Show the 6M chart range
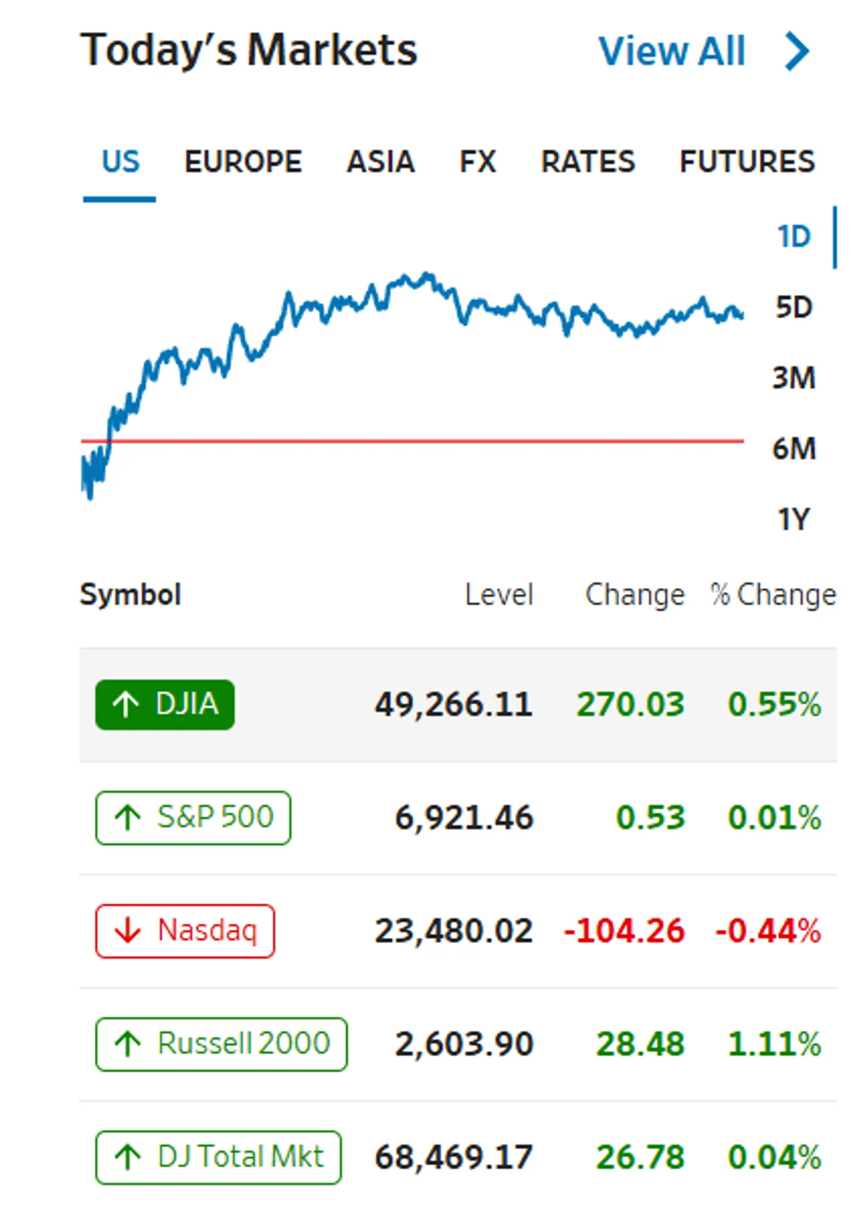Image resolution: width=867 pixels, height=1223 pixels. click(x=794, y=449)
